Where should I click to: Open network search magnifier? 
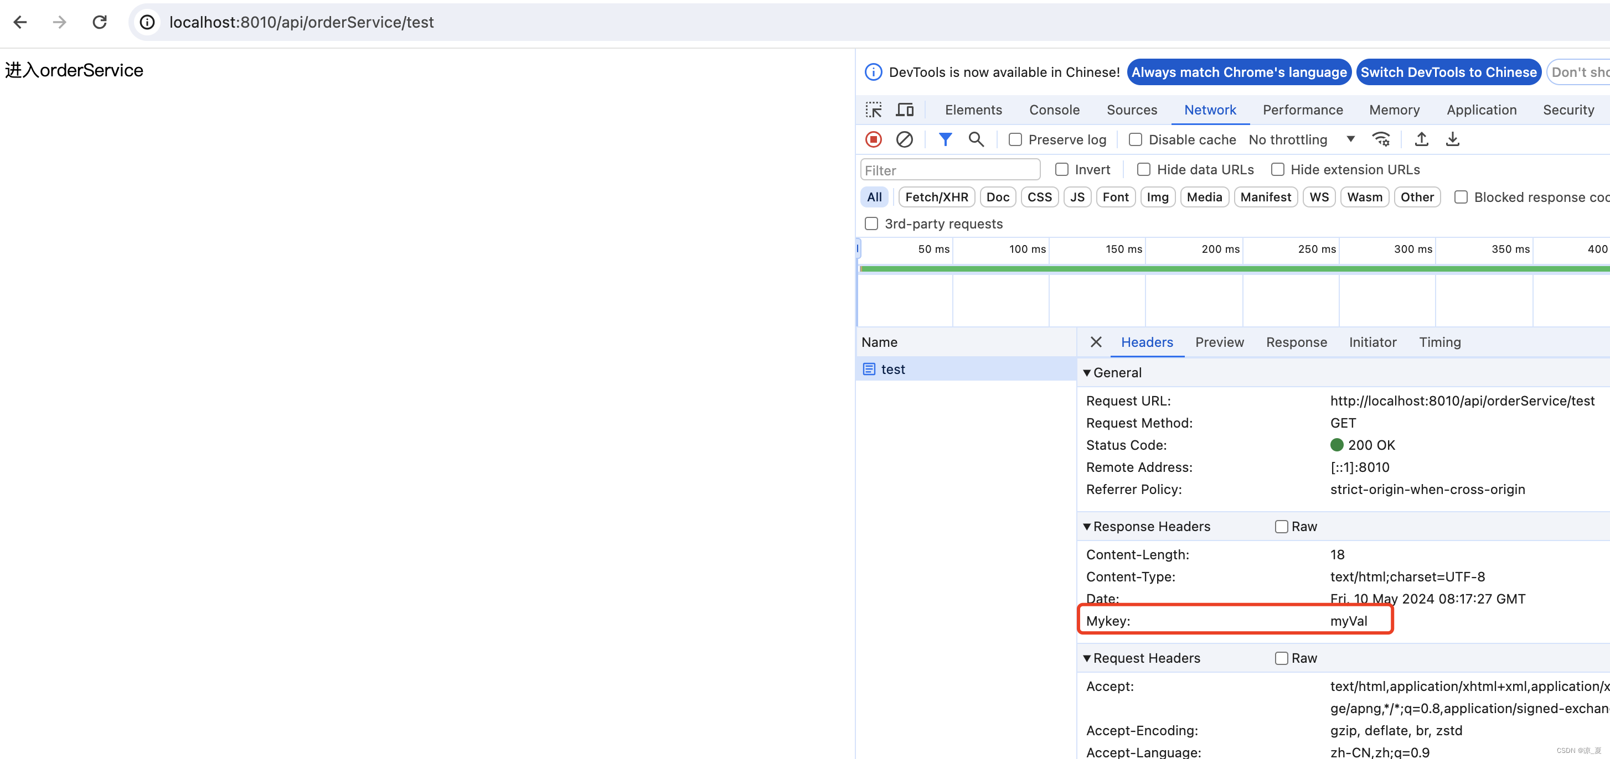tap(976, 139)
